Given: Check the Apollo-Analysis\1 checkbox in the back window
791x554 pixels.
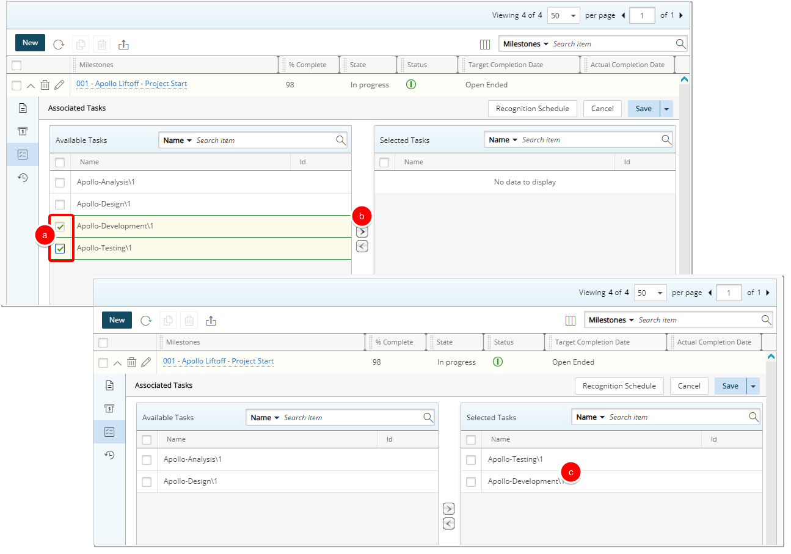Looking at the screenshot, I should tap(60, 183).
